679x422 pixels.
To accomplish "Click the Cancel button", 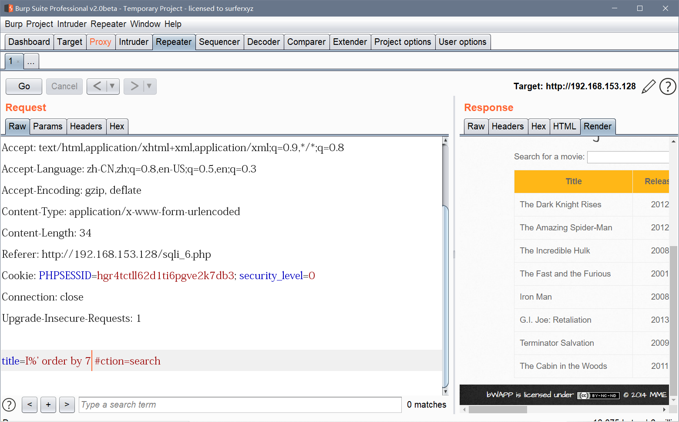I will tap(64, 86).
